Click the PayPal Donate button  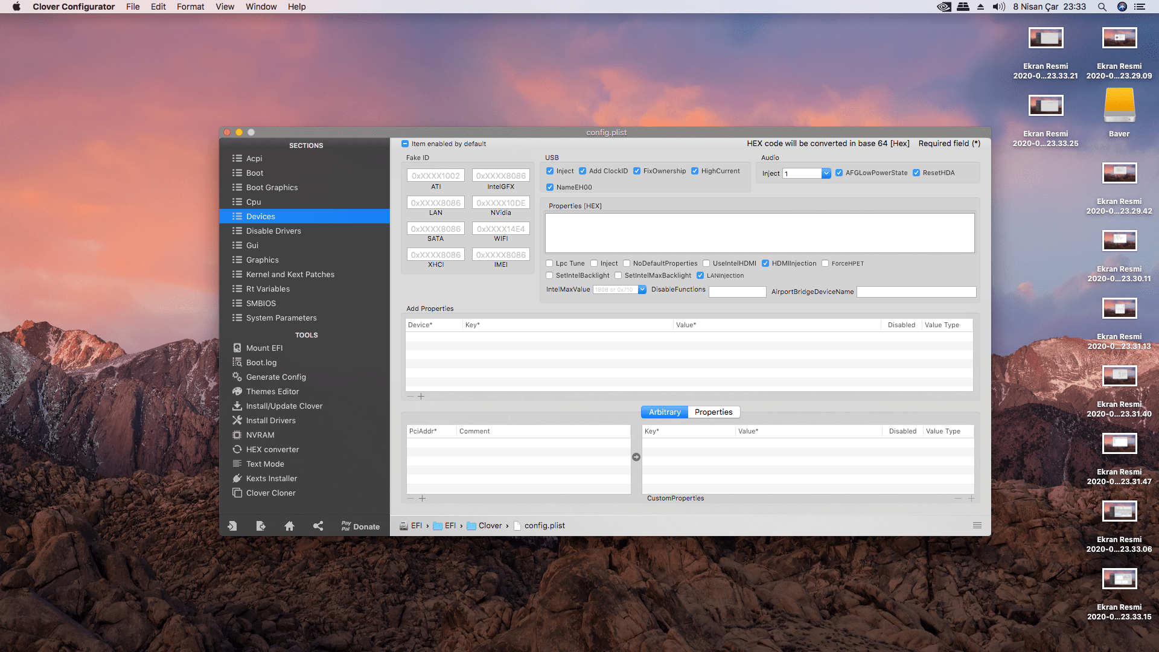click(360, 526)
